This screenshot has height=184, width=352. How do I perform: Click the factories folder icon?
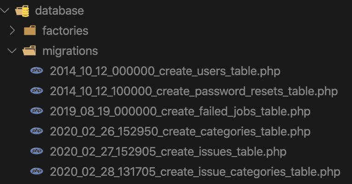coord(30,30)
